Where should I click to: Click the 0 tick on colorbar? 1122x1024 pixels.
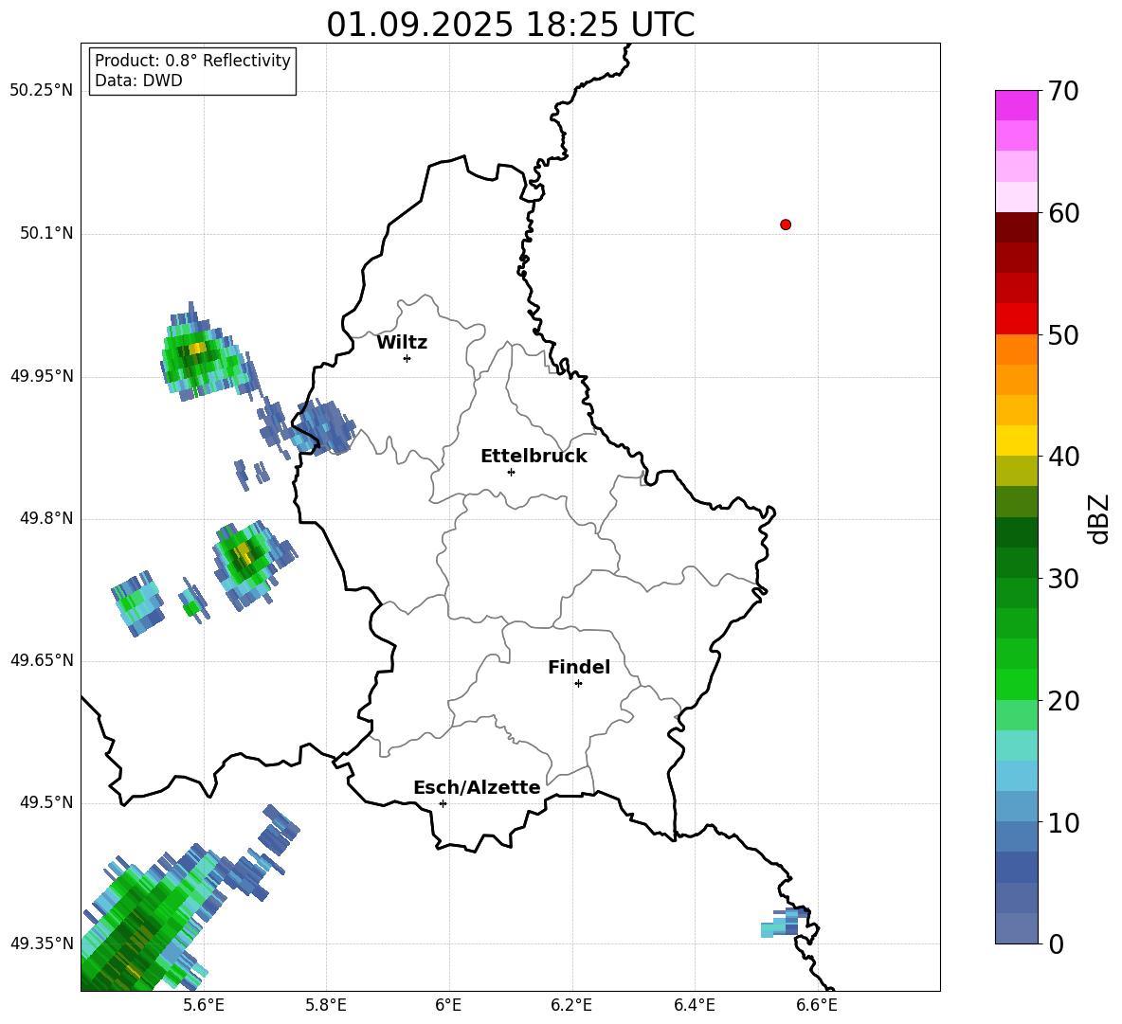pos(1056,943)
